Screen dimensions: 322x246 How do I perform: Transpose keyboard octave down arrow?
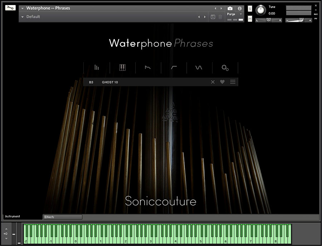tap(6, 239)
